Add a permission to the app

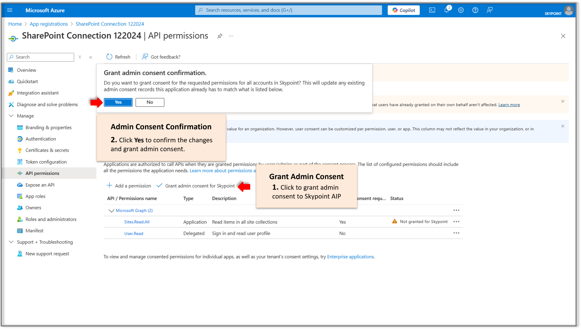coord(129,186)
